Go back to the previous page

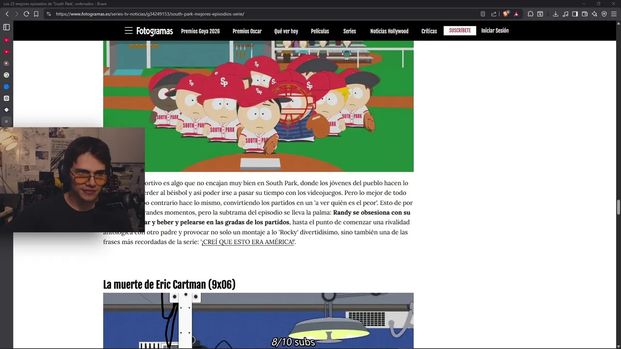[x=7, y=14]
